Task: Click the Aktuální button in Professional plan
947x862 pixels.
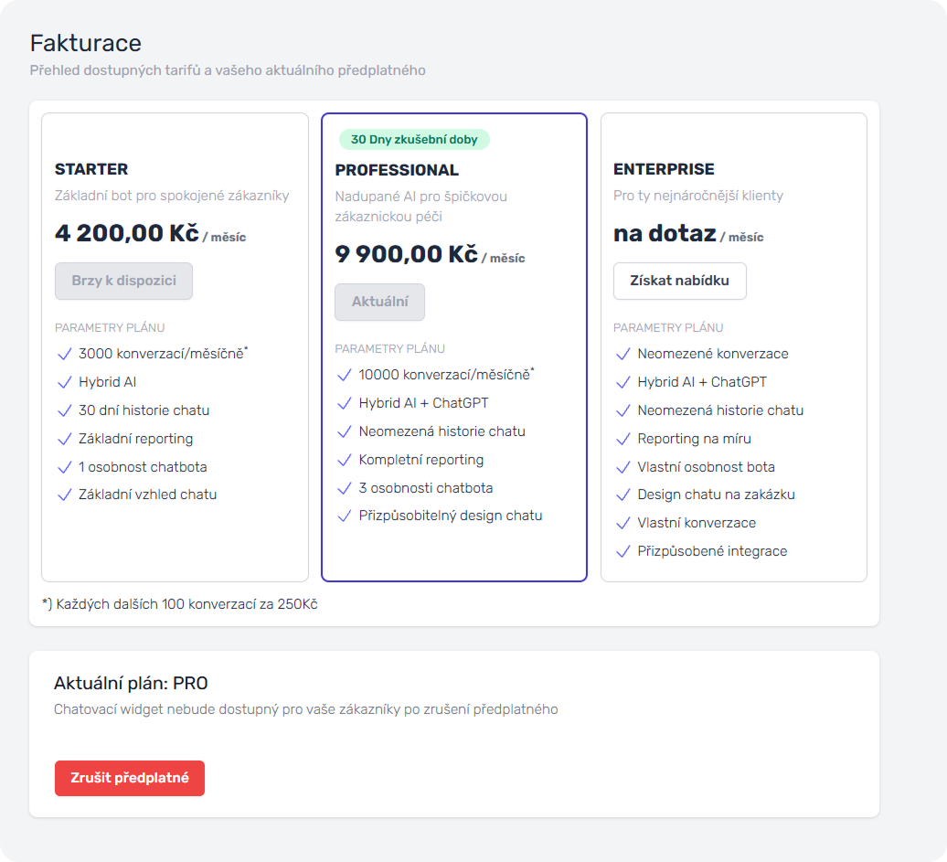Action: pos(379,302)
